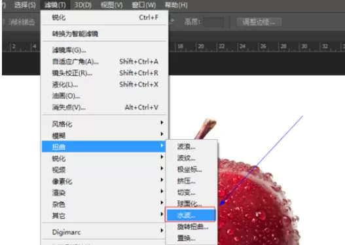Click the horizontal ruler at mark 20
The width and height of the screenshot is (345, 245).
(x=201, y=46)
